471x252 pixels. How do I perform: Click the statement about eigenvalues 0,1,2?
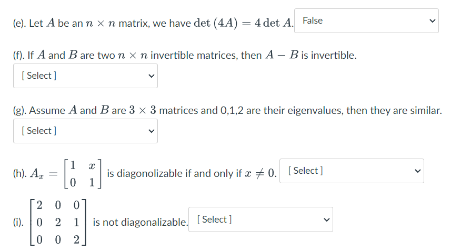[227, 111]
